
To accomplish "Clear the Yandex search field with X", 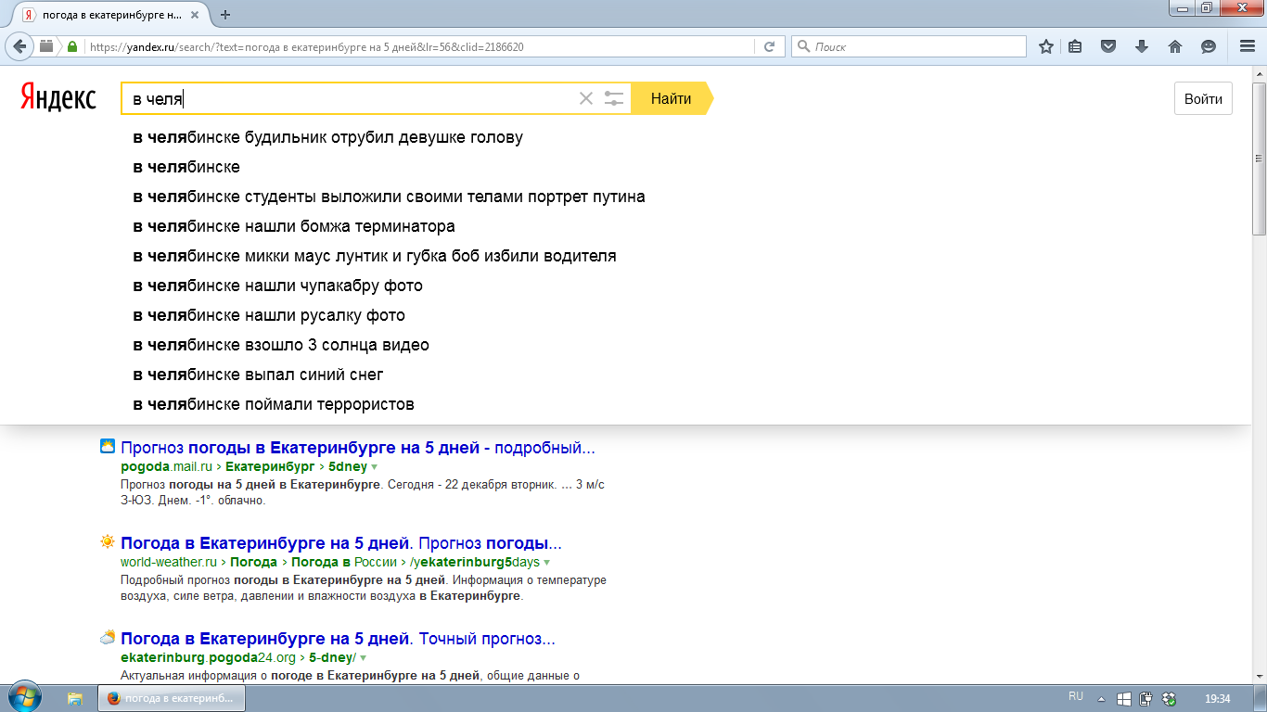I will 585,98.
